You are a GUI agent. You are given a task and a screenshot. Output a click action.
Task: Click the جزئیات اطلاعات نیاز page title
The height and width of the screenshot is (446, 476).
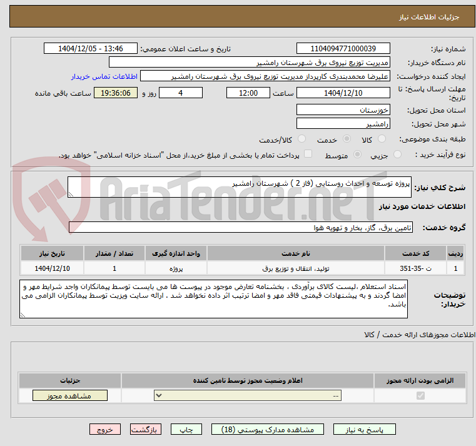tap(429, 17)
